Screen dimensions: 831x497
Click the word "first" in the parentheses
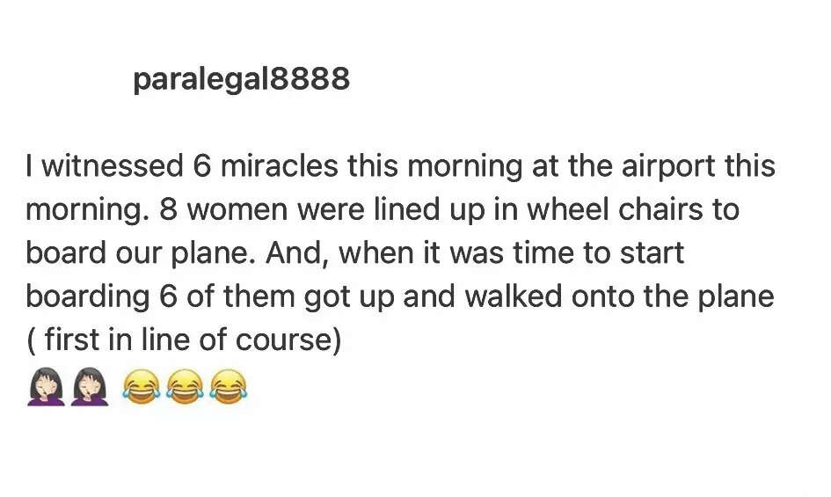tap(71, 340)
